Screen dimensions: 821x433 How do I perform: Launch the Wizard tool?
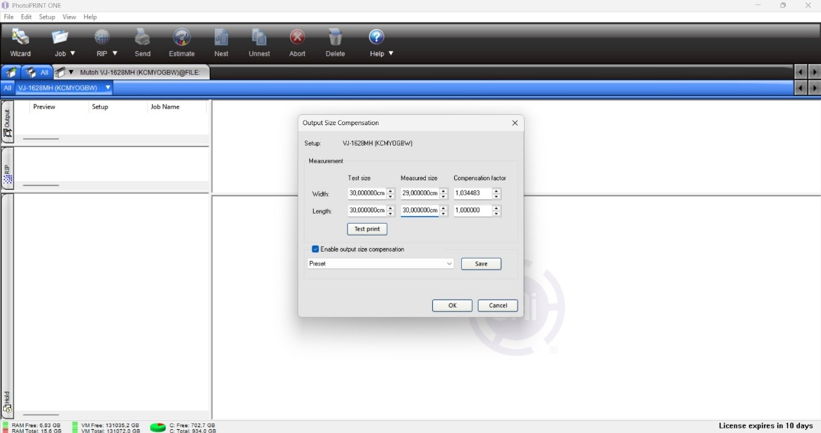(21, 43)
